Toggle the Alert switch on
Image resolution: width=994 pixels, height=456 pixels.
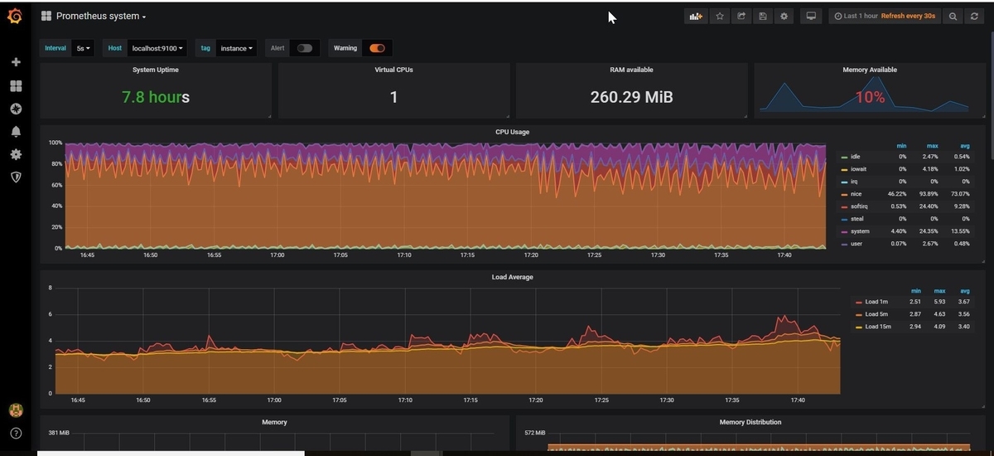pyautogui.click(x=305, y=48)
